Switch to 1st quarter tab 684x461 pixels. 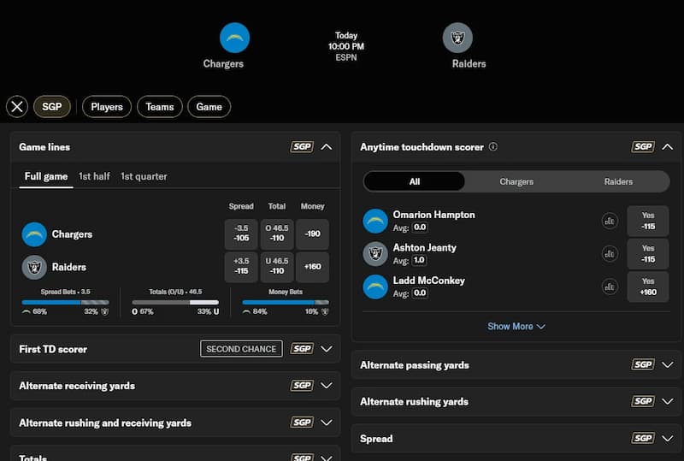point(144,176)
